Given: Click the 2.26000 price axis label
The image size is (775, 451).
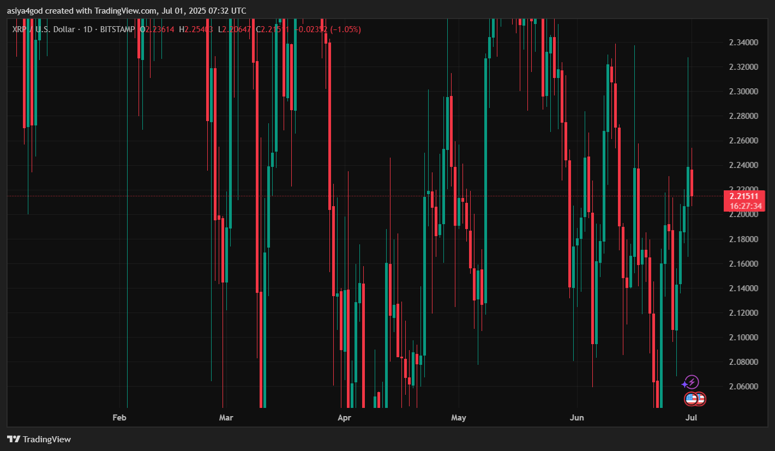Looking at the screenshot, I should pos(743,141).
